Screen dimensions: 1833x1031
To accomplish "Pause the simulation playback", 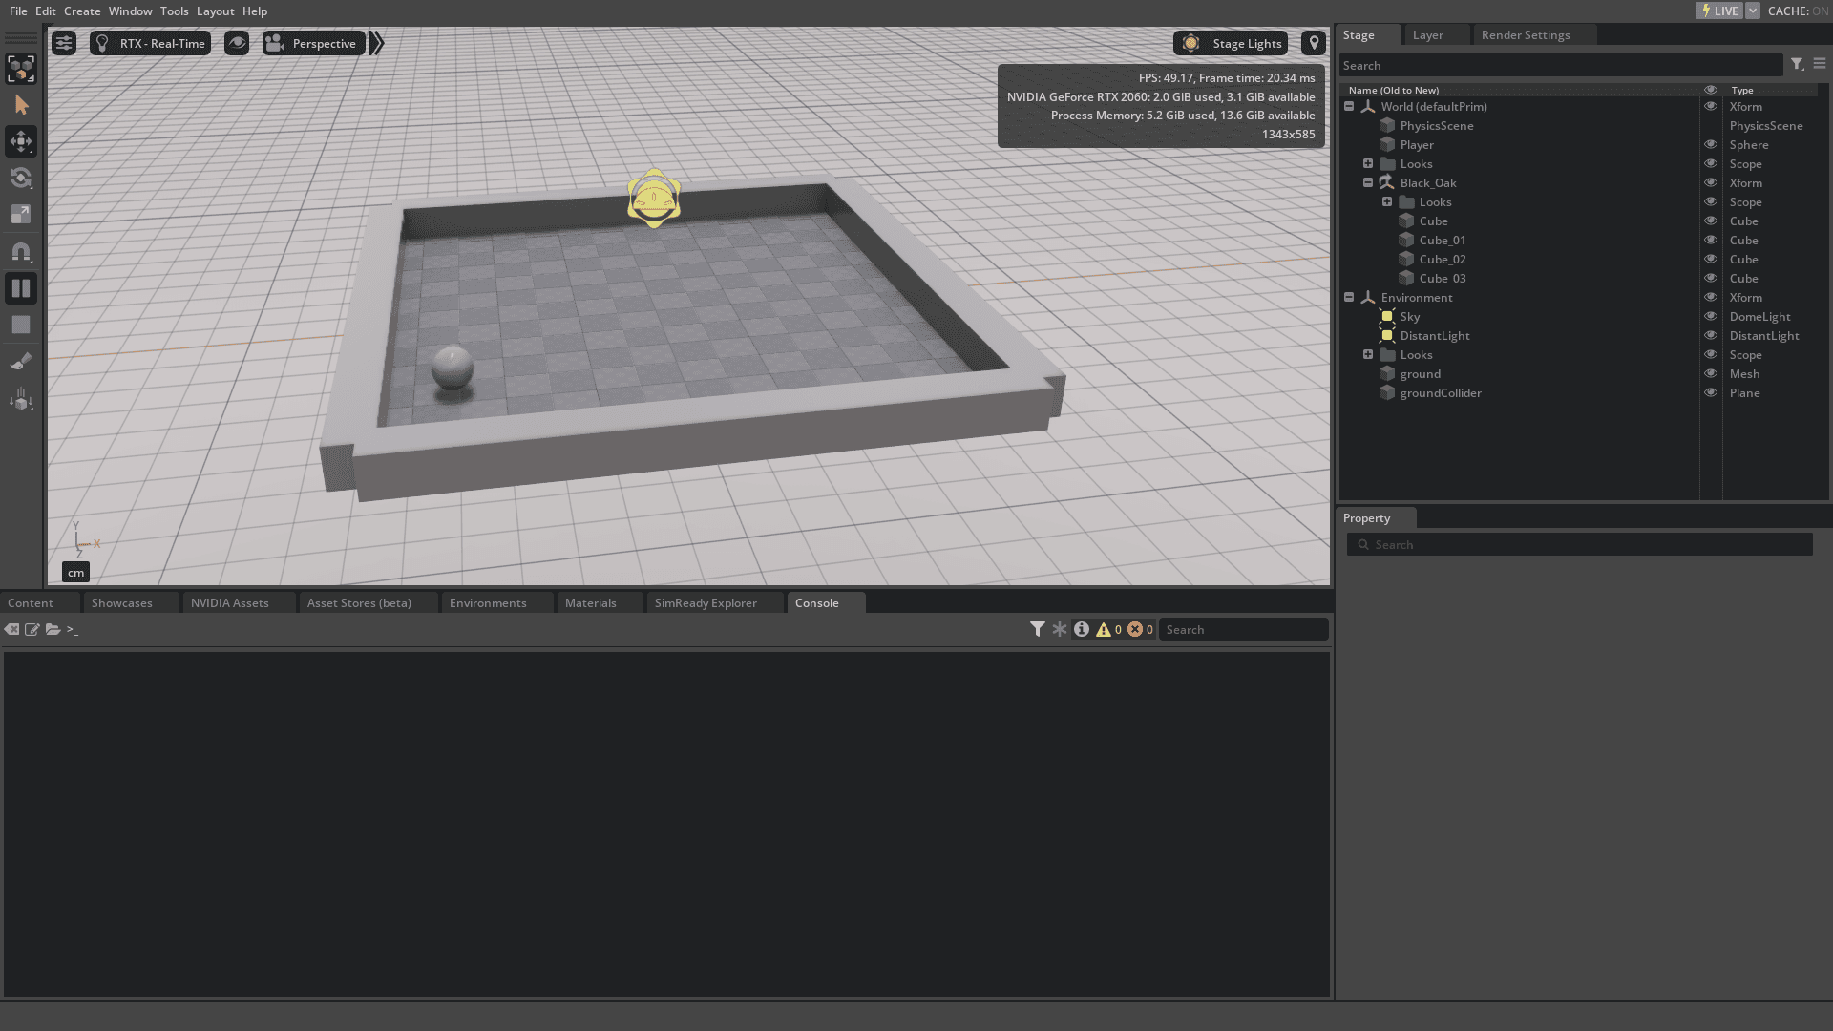I will [x=21, y=288].
